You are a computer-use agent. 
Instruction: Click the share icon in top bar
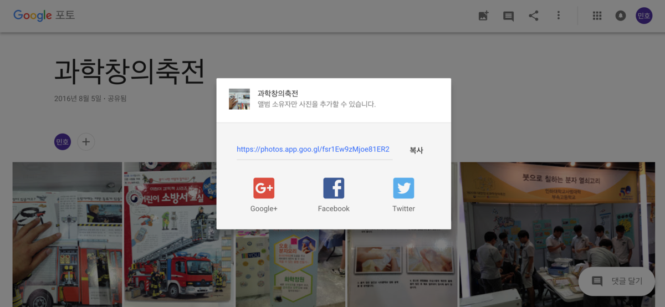(534, 16)
